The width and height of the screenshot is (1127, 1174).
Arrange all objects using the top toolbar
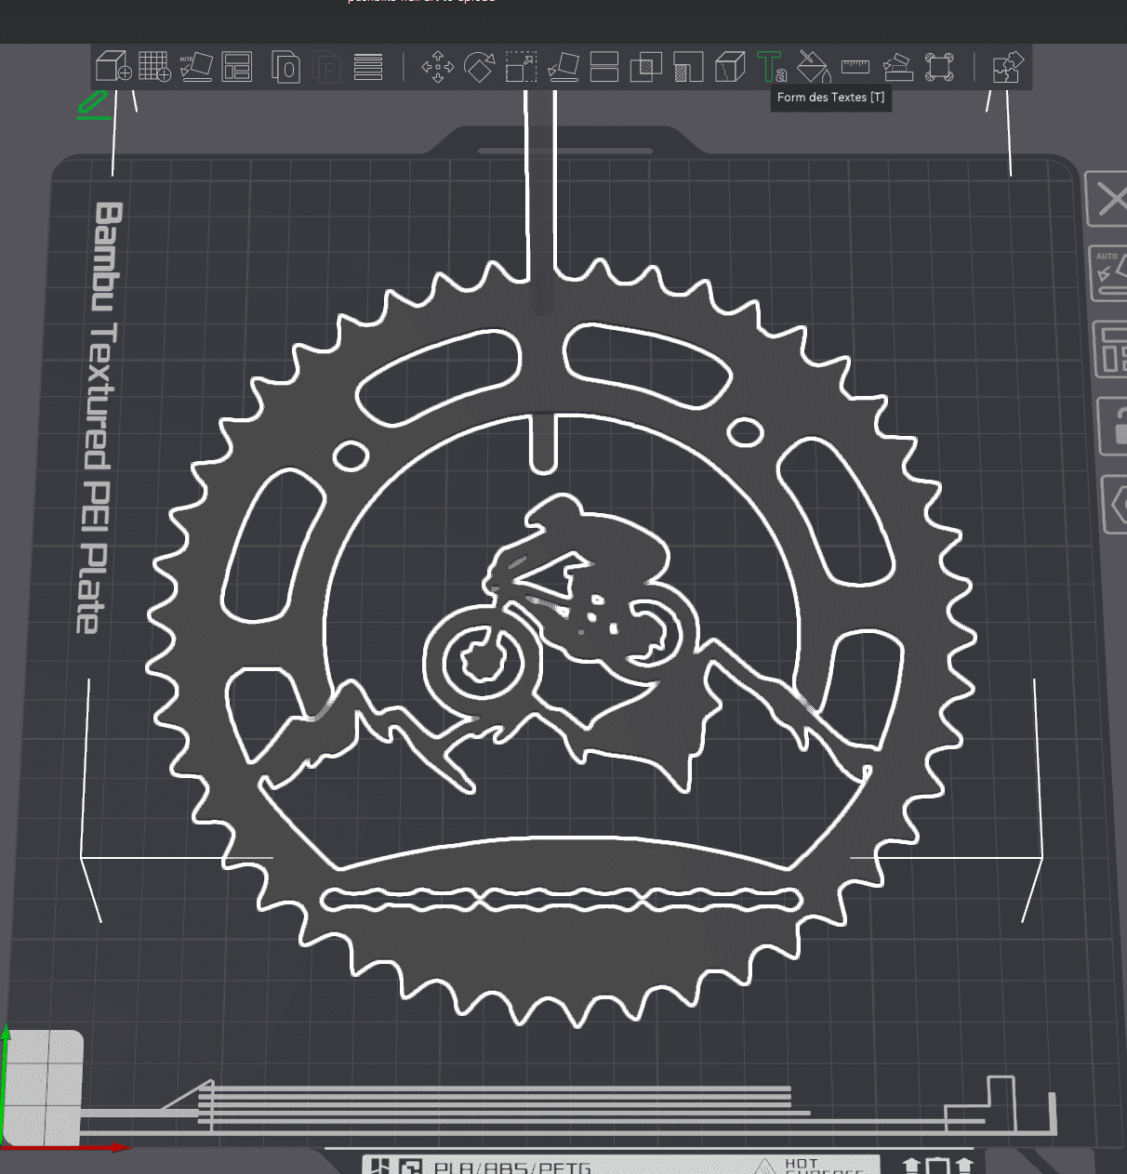[x=237, y=67]
